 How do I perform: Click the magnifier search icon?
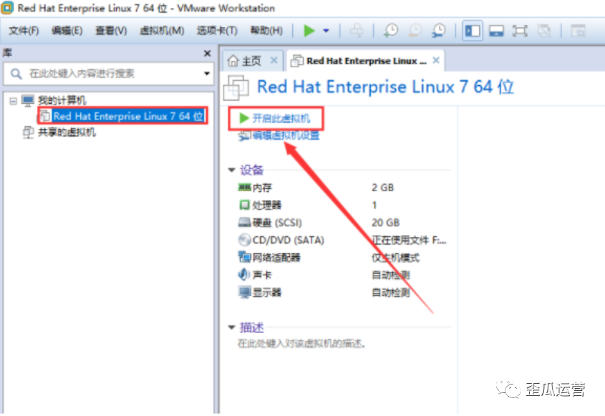(x=16, y=73)
